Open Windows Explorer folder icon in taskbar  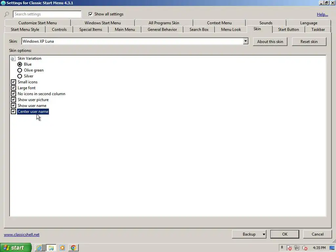click(x=51, y=248)
